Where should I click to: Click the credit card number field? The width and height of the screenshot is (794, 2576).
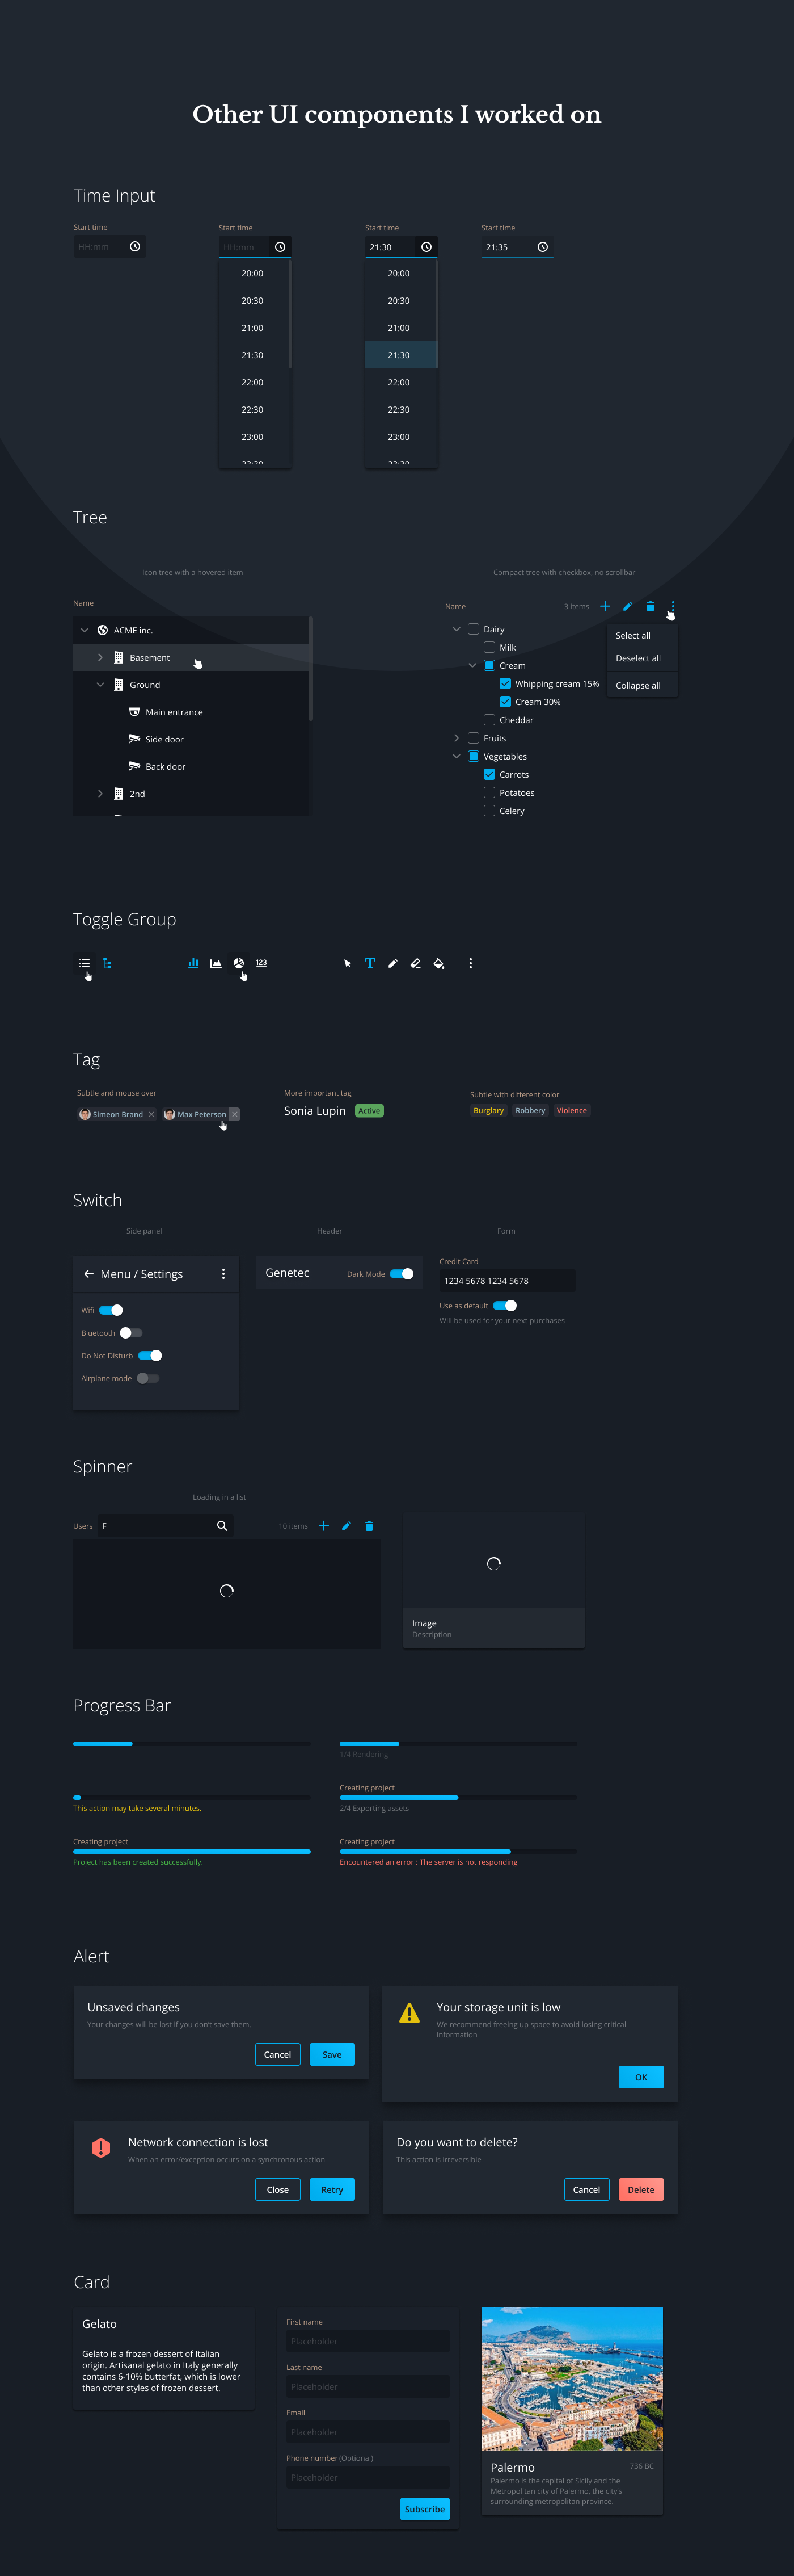point(508,1281)
